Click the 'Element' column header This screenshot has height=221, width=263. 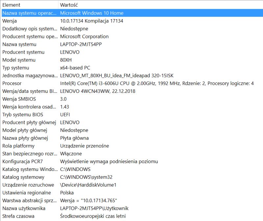click(x=11, y=5)
